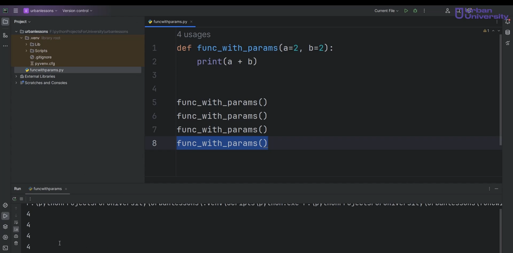Open the main hamburger menu
Image resolution: width=513 pixels, height=253 pixels.
(x=16, y=11)
